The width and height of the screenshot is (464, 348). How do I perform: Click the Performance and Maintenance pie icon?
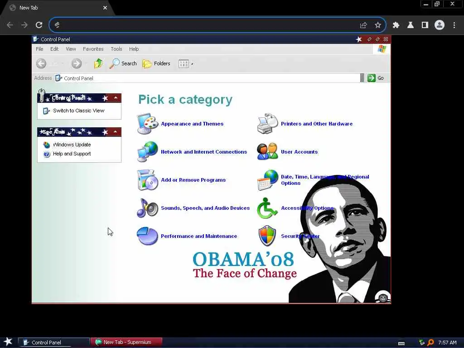(147, 236)
